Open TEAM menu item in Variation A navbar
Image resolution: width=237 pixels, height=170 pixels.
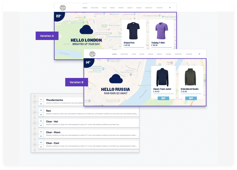point(104,8)
